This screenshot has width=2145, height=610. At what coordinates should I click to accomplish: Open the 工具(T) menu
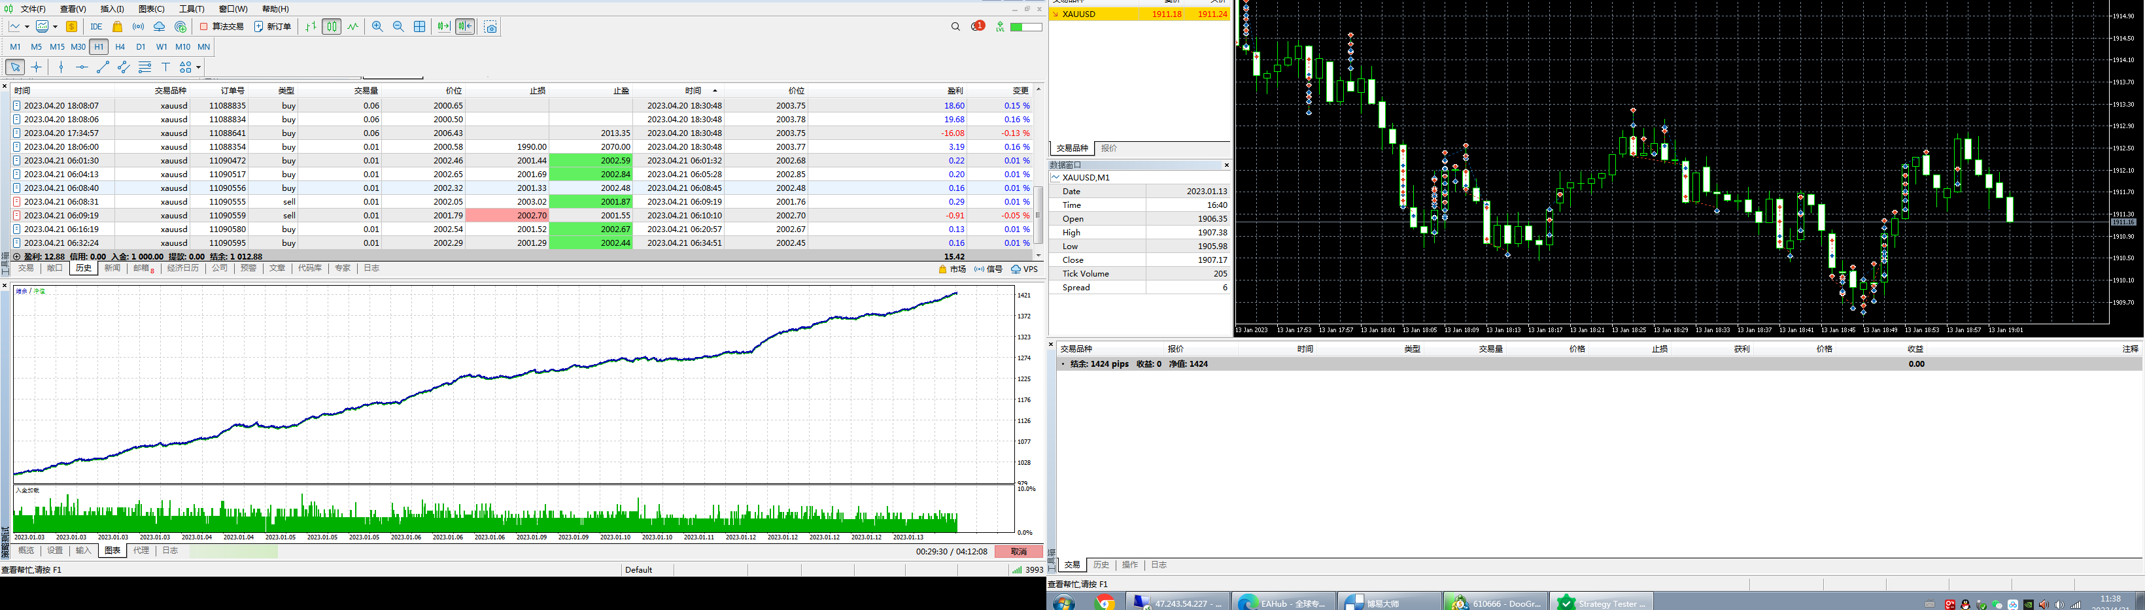(192, 9)
